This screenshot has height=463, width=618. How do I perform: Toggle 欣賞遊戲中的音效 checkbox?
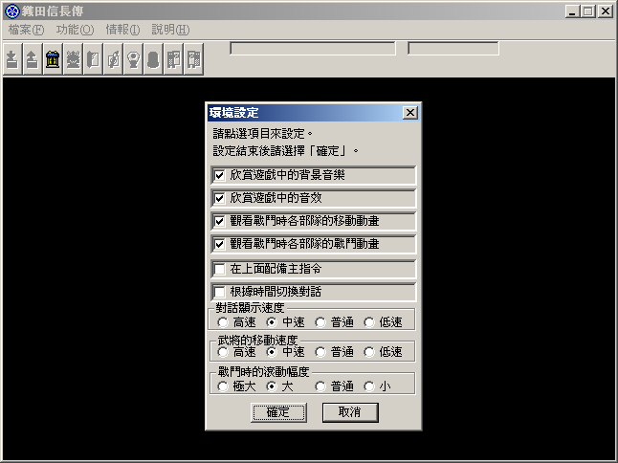coord(219,198)
